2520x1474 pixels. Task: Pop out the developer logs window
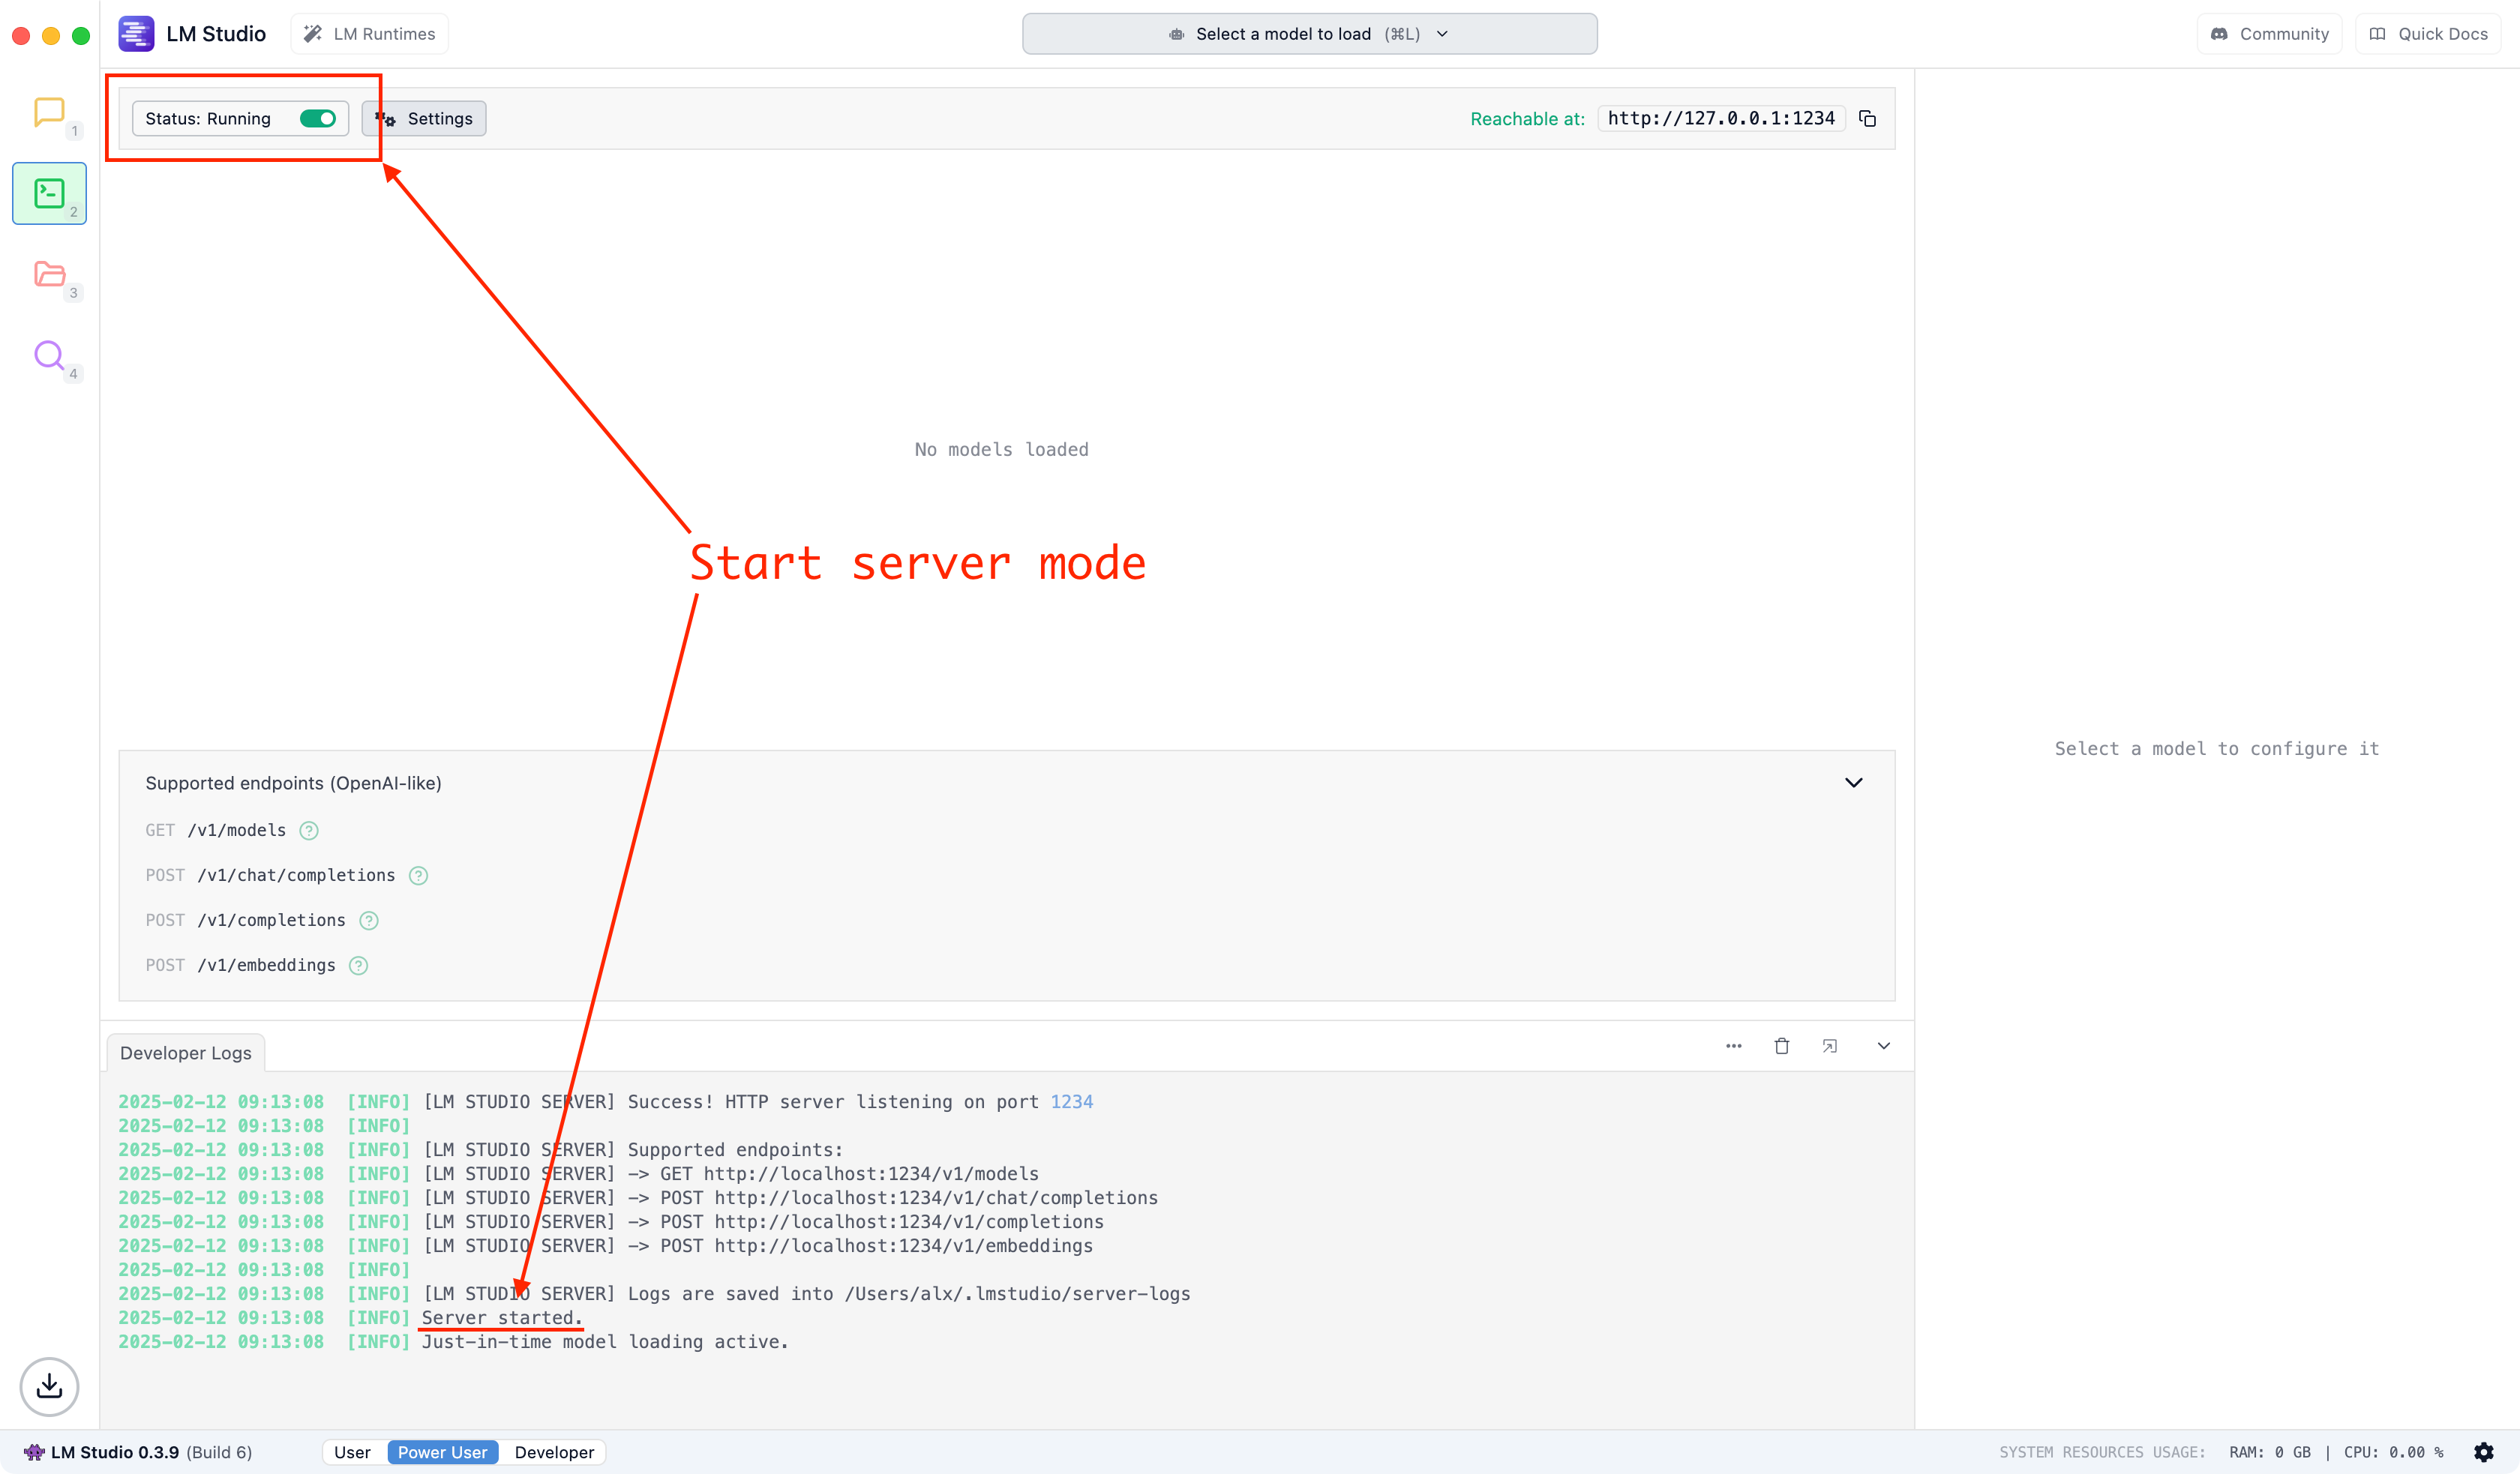point(1829,1046)
